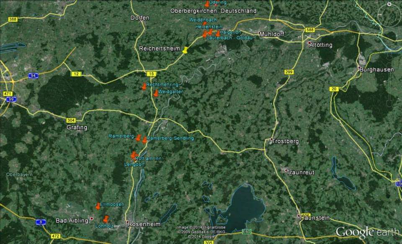Click the North indicator on the compass

tap(389, 5)
